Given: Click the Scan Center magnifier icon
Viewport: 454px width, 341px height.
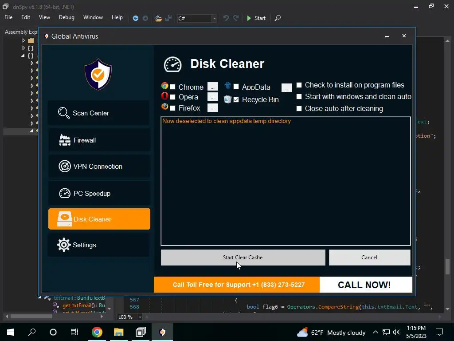Looking at the screenshot, I should pos(63,113).
